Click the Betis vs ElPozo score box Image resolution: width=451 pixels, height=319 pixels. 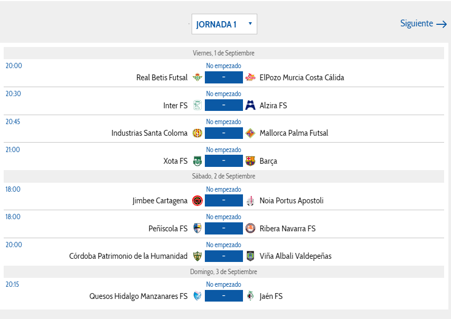click(224, 78)
